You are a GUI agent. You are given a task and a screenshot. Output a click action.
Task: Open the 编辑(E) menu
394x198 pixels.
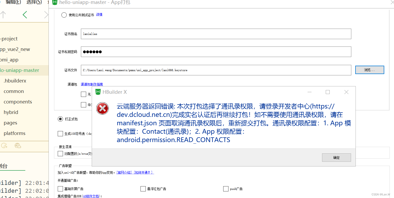13,2
